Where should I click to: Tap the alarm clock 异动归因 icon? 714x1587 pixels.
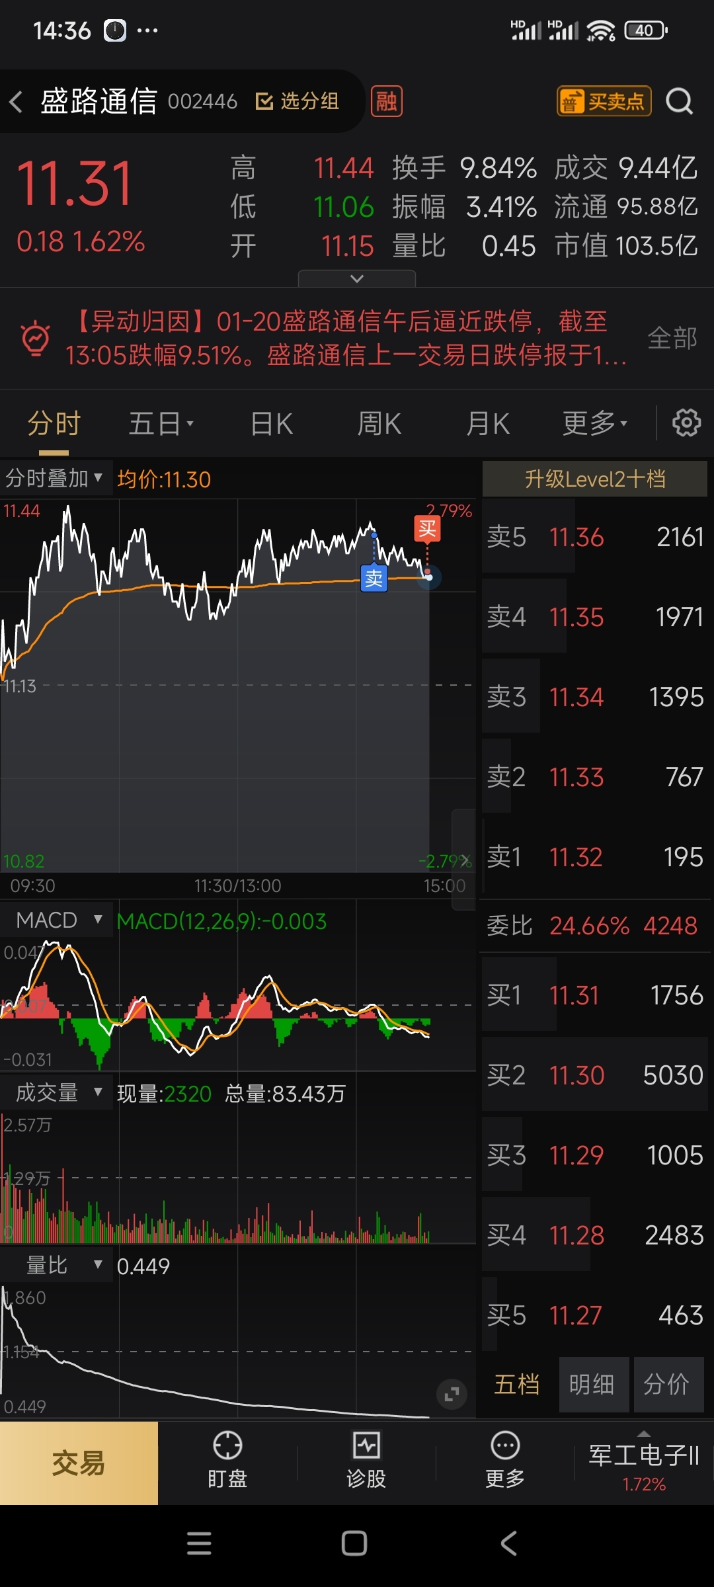coord(35,338)
